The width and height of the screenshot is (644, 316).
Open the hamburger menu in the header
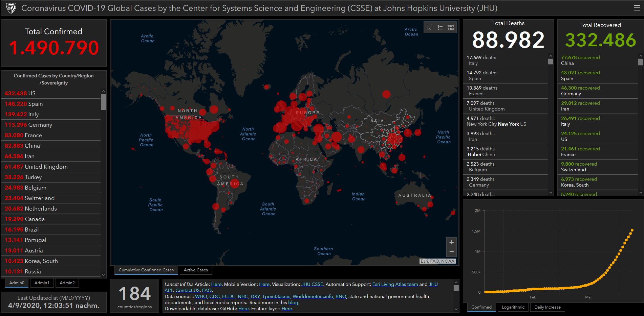(x=637, y=8)
